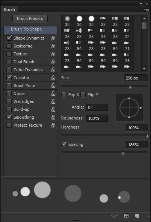
Task: Open Preset Manager icon at panel bottom
Action: coord(126,216)
